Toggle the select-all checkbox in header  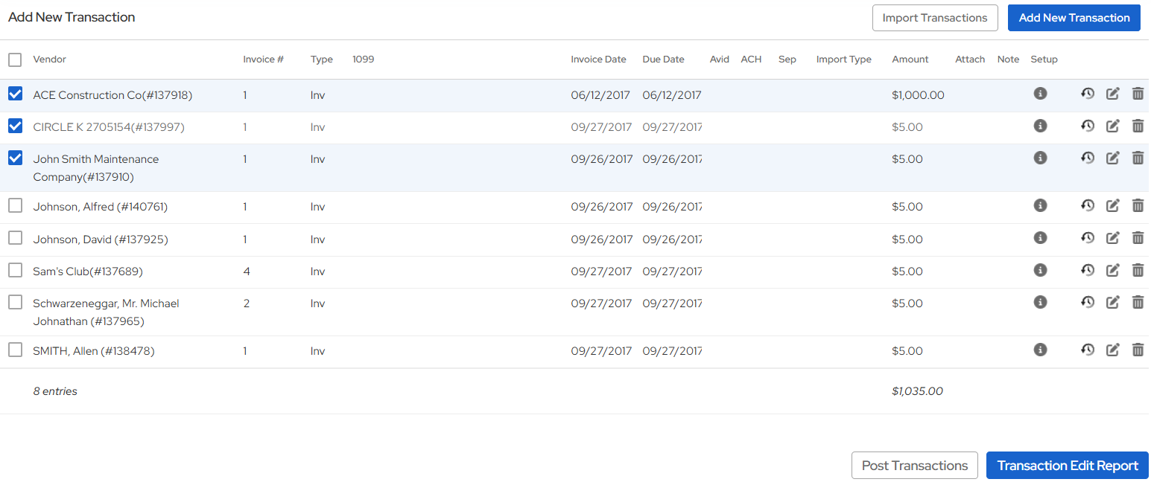15,60
